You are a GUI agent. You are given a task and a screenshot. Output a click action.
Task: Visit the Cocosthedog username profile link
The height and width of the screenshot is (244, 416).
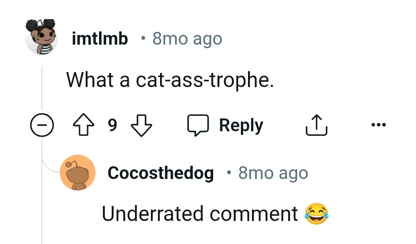point(160,173)
